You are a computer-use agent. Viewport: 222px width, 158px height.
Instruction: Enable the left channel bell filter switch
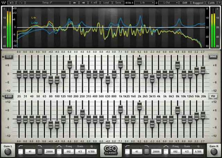click(59, 152)
